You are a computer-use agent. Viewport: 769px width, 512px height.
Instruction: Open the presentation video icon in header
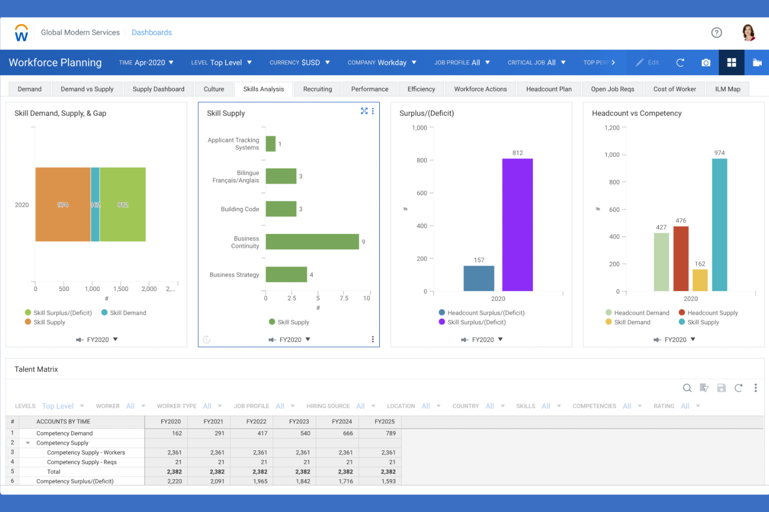click(x=757, y=63)
